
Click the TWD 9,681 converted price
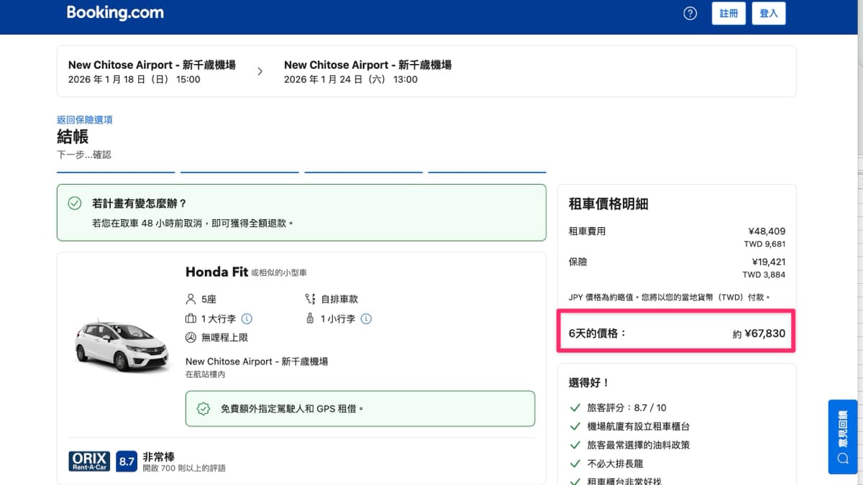(x=764, y=244)
